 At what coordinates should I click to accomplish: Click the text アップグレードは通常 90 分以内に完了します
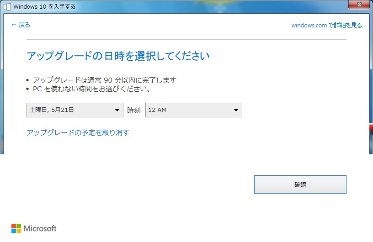tap(104, 80)
